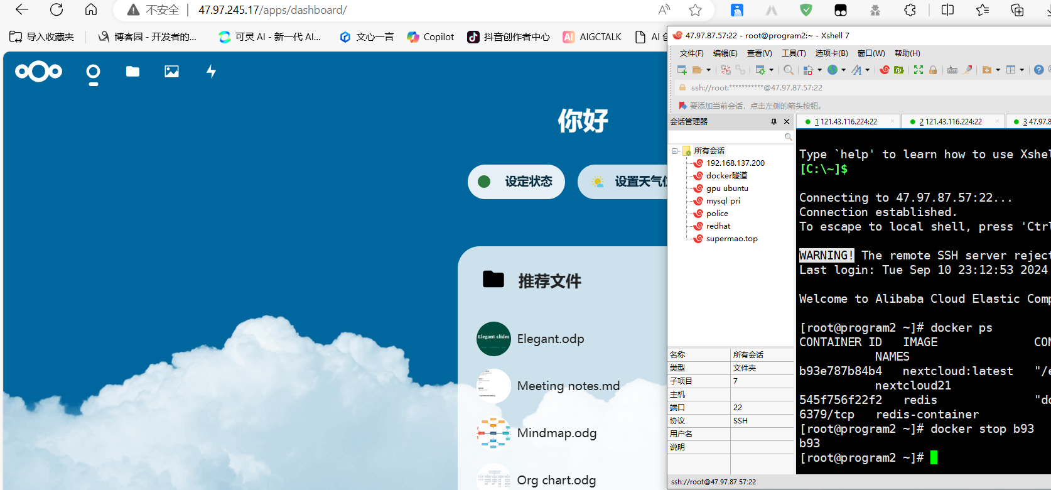This screenshot has width=1051, height=490.
Task: Launch Xftp from the red swirl toolbar icon
Action: pyautogui.click(x=885, y=70)
